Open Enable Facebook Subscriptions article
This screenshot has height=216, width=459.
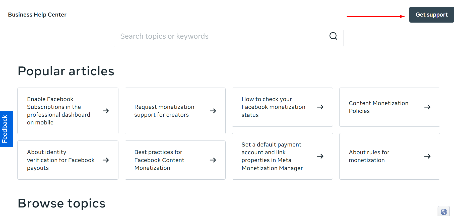pos(58,111)
